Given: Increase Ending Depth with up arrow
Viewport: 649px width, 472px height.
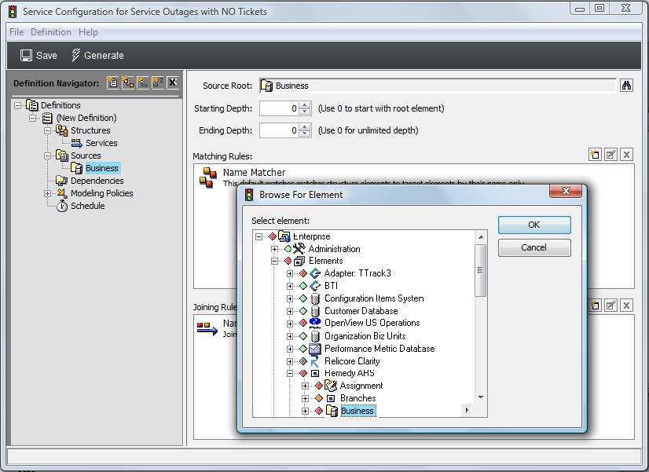Looking at the screenshot, I should click(x=305, y=126).
